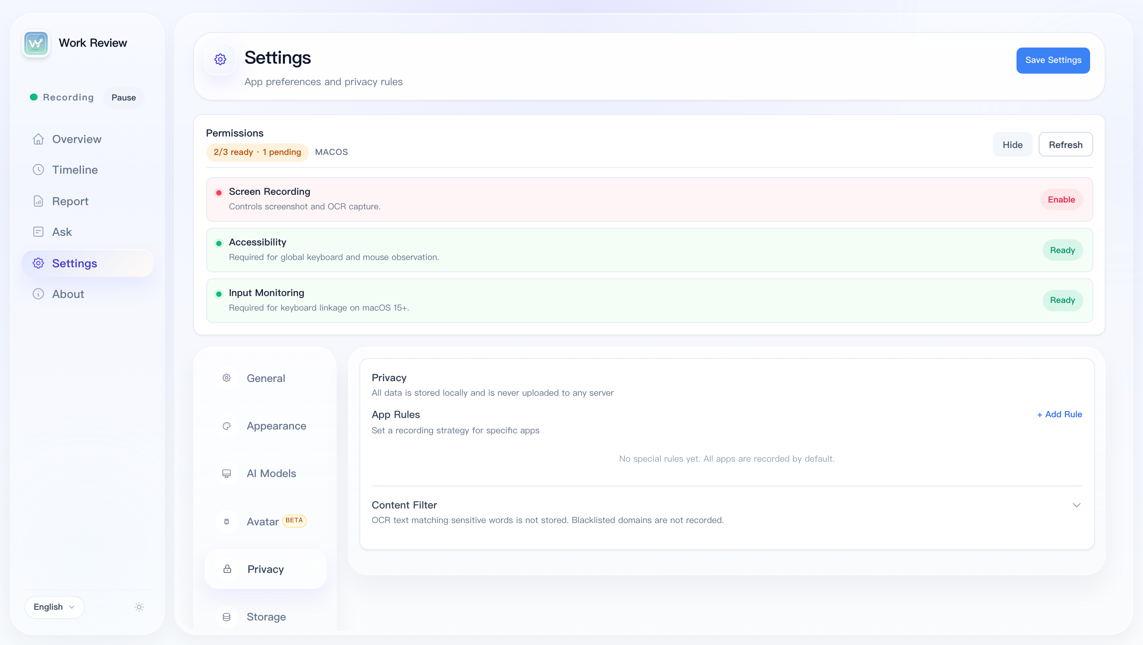The height and width of the screenshot is (645, 1143).
Task: Click the gear icon beside Settings heading
Action: (x=220, y=59)
